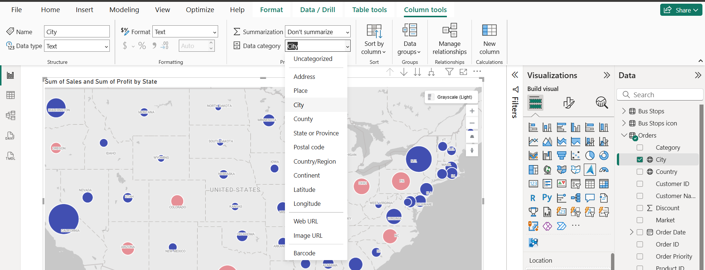Open DAX query view in sidebar
This screenshot has width=705, height=270.
coord(10,136)
